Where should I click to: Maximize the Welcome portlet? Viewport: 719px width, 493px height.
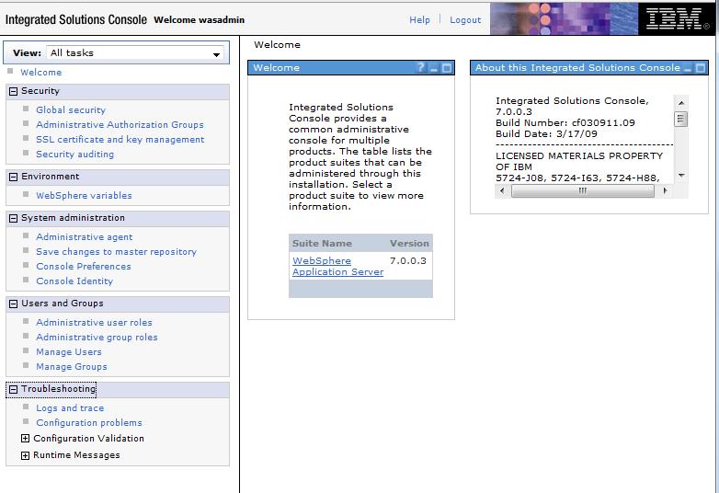tap(447, 68)
